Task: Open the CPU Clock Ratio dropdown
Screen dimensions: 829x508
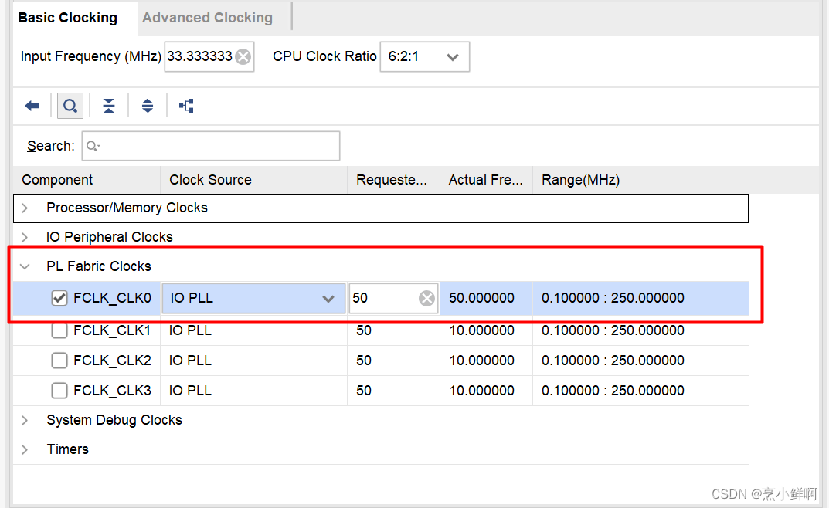Action: click(x=425, y=56)
